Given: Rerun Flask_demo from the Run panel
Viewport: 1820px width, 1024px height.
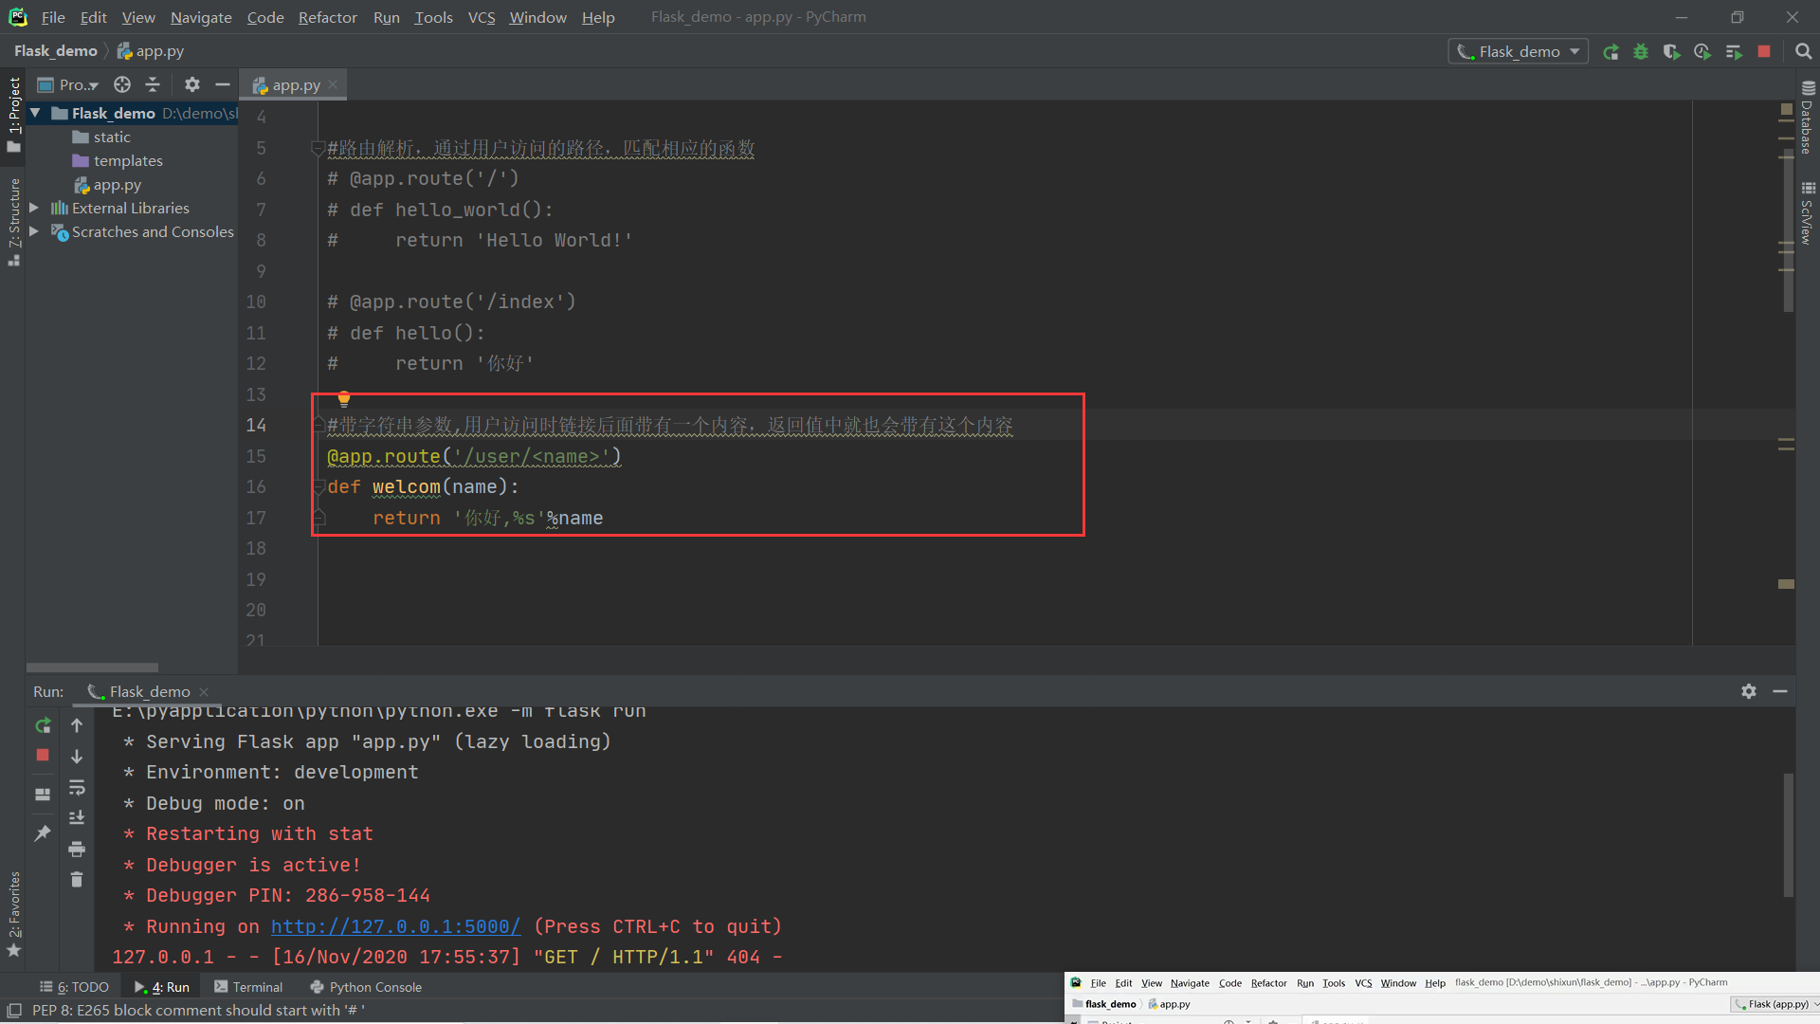Looking at the screenshot, I should [43, 725].
